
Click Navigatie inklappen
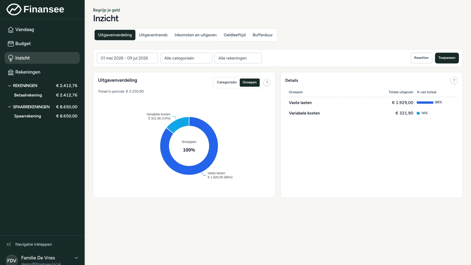[34, 244]
